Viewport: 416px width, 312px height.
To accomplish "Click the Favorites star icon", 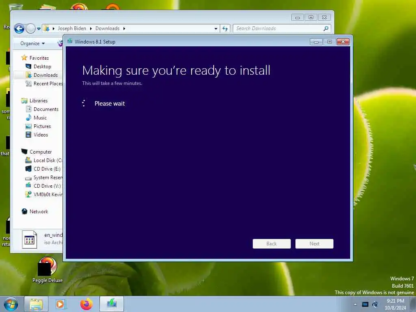I will pyautogui.click(x=24, y=58).
